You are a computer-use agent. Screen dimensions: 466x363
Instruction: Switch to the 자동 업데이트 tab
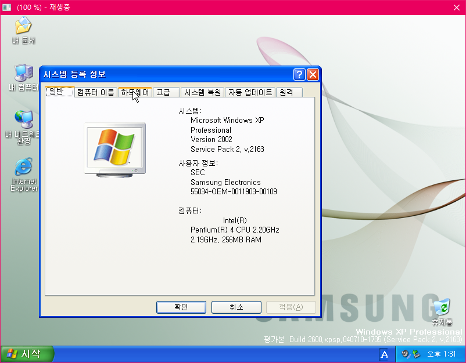(x=250, y=93)
